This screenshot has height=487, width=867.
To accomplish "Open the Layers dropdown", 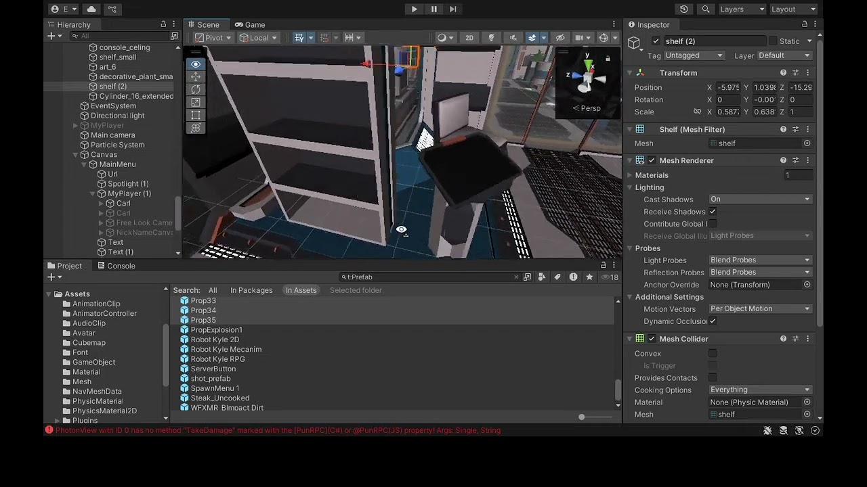I will click(x=742, y=9).
